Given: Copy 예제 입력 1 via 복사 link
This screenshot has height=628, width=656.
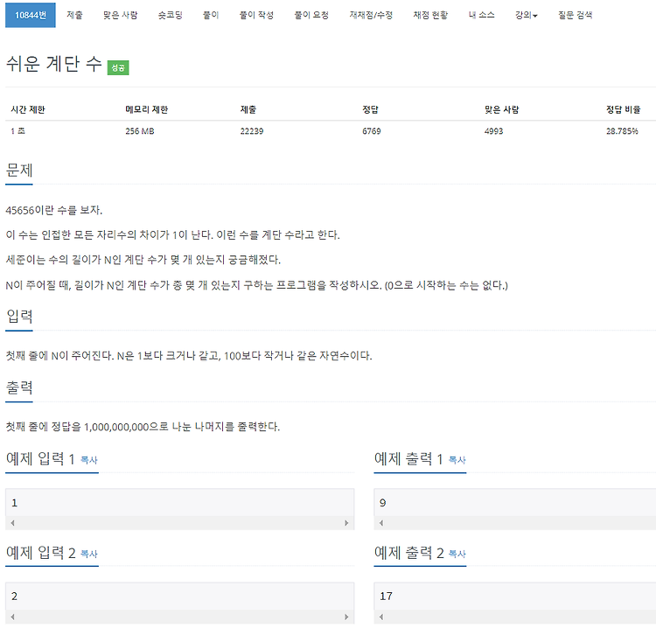Looking at the screenshot, I should tap(88, 460).
